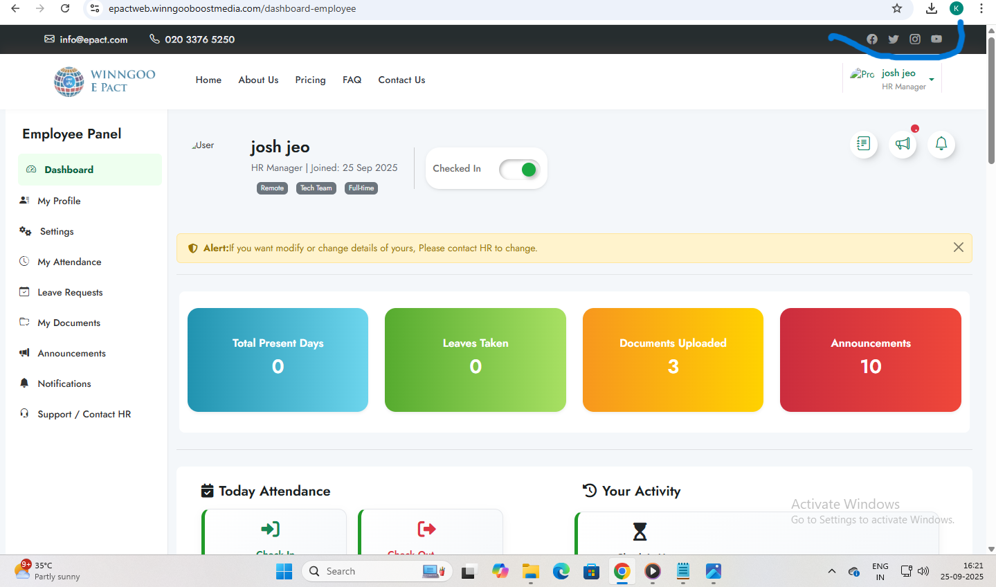Viewport: 996px width, 587px height.
Task: Click the Winngoo E Pact logo
Action: pos(105,81)
